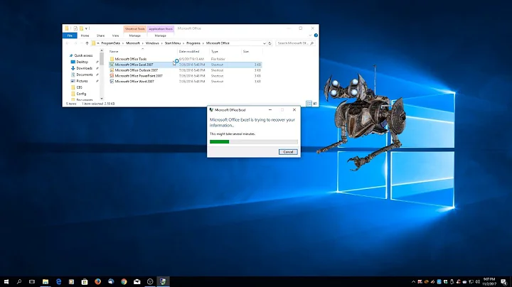Cancel the Excel recovery dialog

(288, 152)
